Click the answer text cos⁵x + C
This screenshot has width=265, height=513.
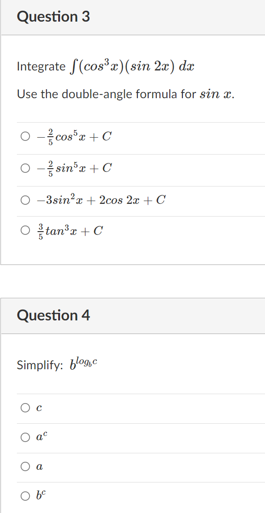[83, 136]
